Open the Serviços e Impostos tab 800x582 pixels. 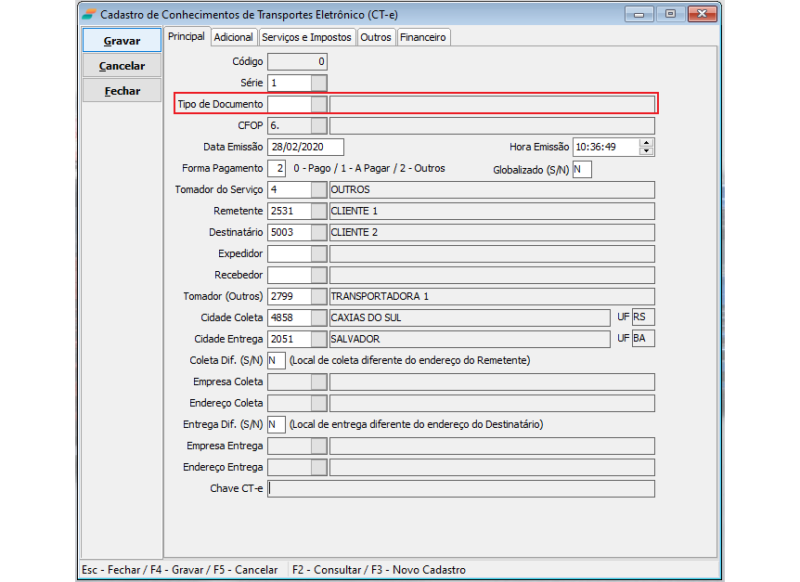(x=306, y=37)
